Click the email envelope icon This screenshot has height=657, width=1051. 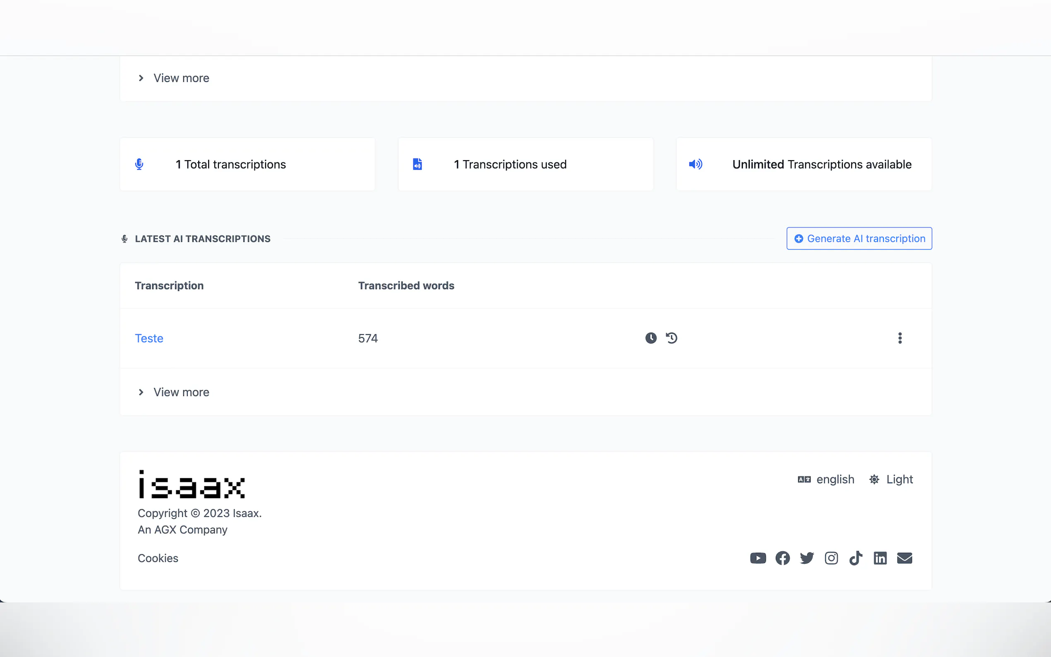[905, 558]
